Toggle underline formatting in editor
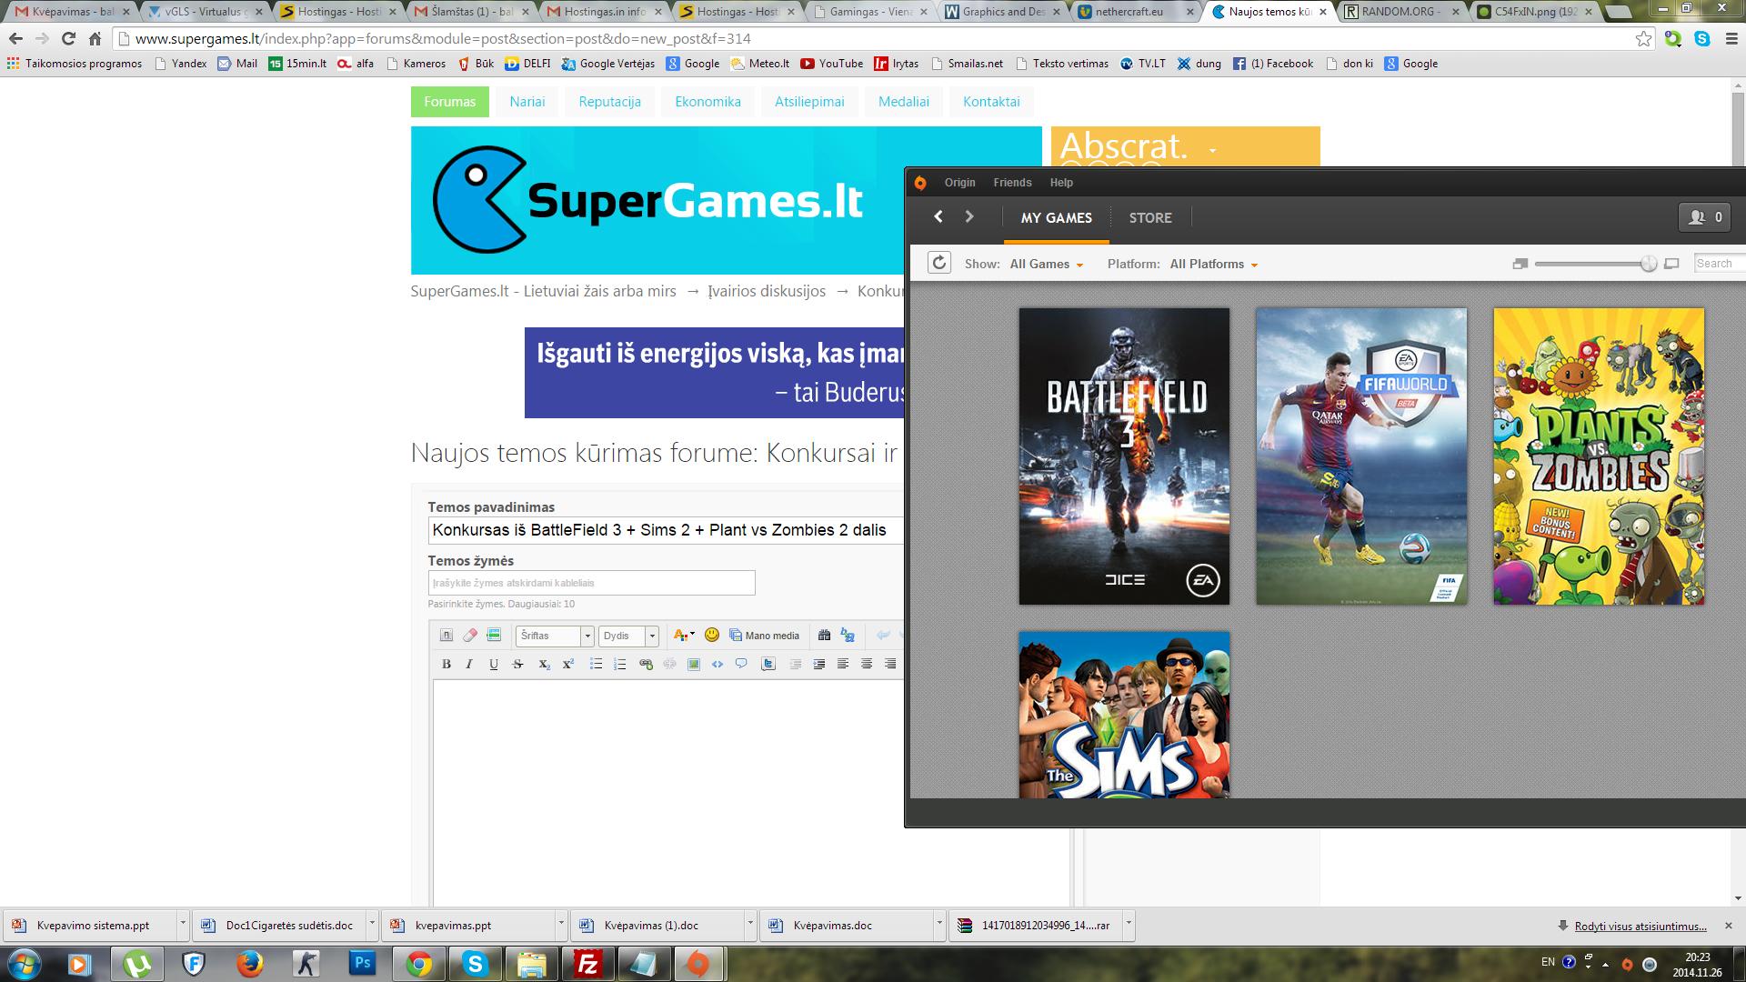This screenshot has width=1746, height=982. (x=493, y=664)
